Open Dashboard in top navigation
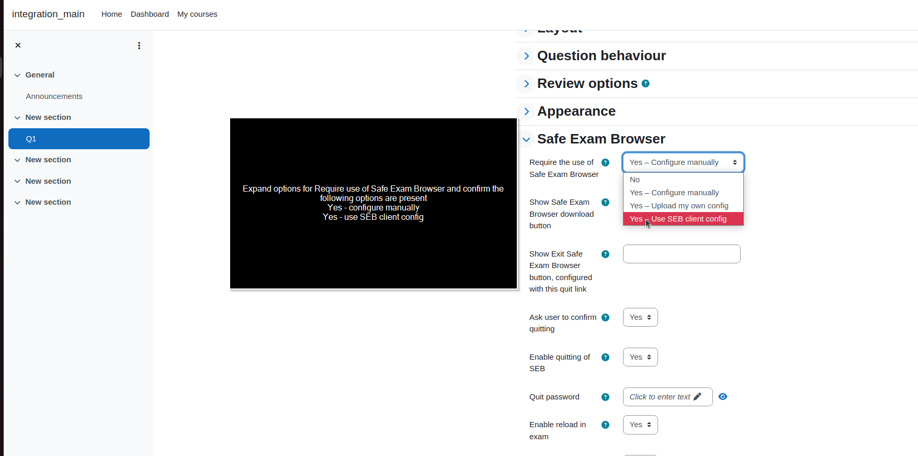 click(150, 14)
